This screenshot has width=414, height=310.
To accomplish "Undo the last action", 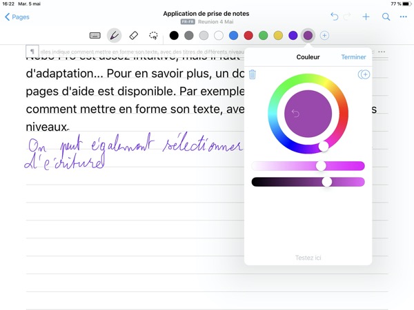I will coord(335,17).
